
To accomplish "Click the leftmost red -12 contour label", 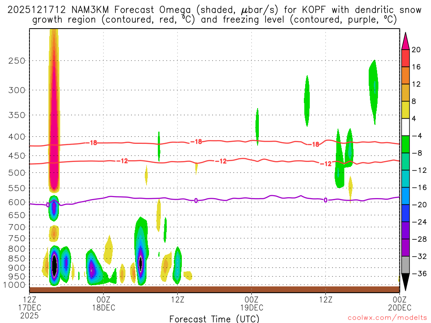I will [122, 161].
